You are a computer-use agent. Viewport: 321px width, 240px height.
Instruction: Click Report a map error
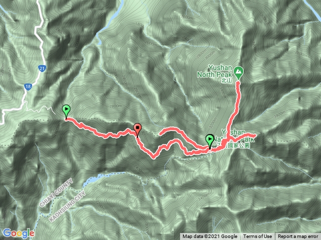(298, 236)
